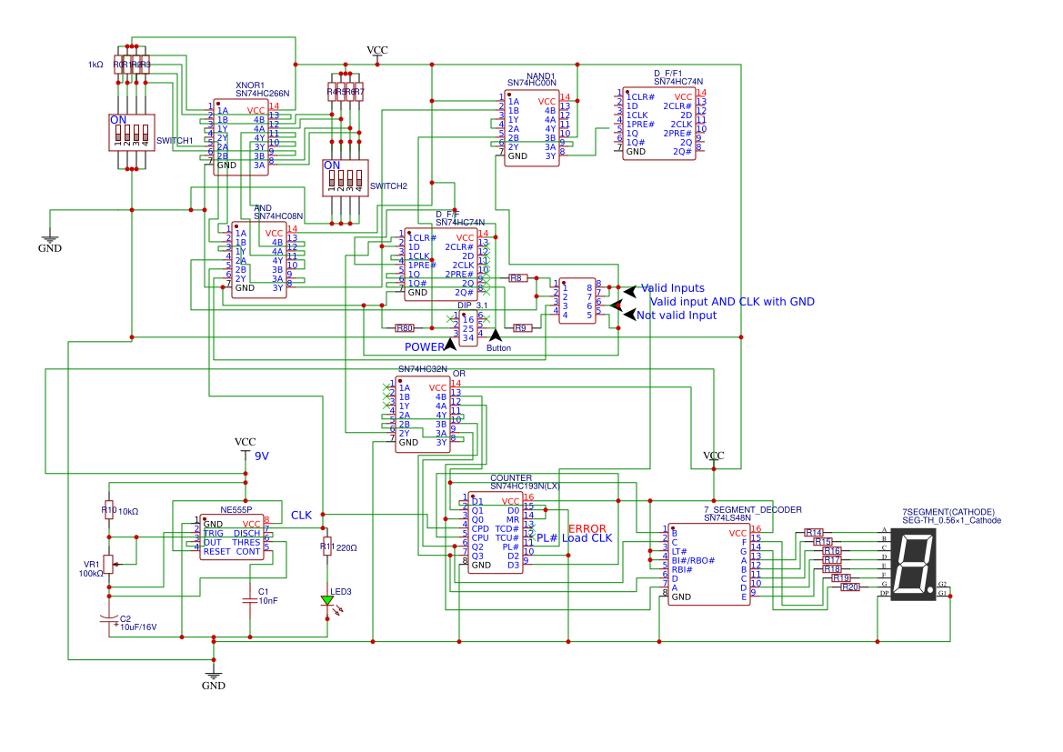1063x752 pixels.
Task: Select the "SEG-TH_0.56×1_Cathode" part label
Action: [952, 521]
